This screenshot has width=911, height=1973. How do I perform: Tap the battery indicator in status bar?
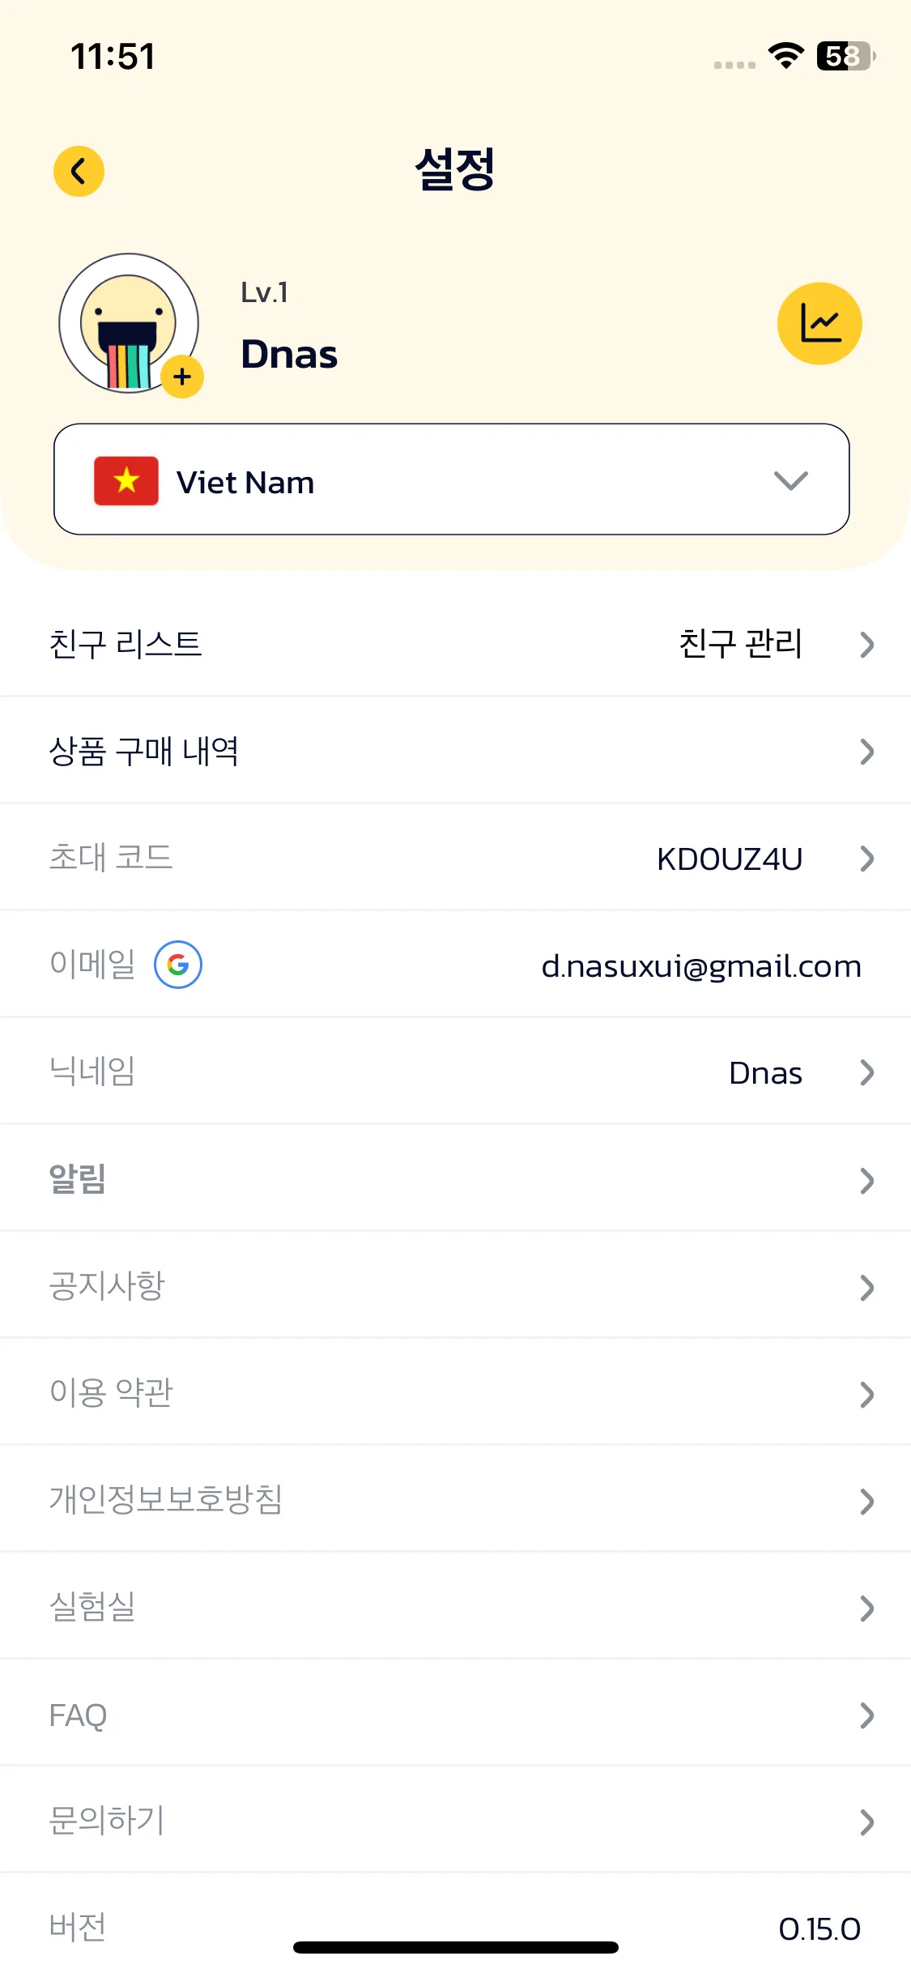tap(845, 56)
